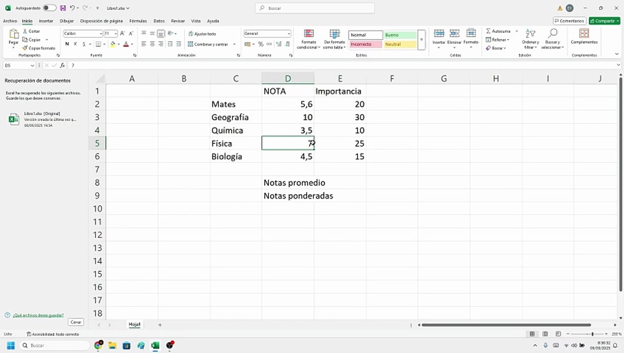The image size is (624, 353).
Task: Switch to Page Break Preview in status bar
Action: click(558, 334)
